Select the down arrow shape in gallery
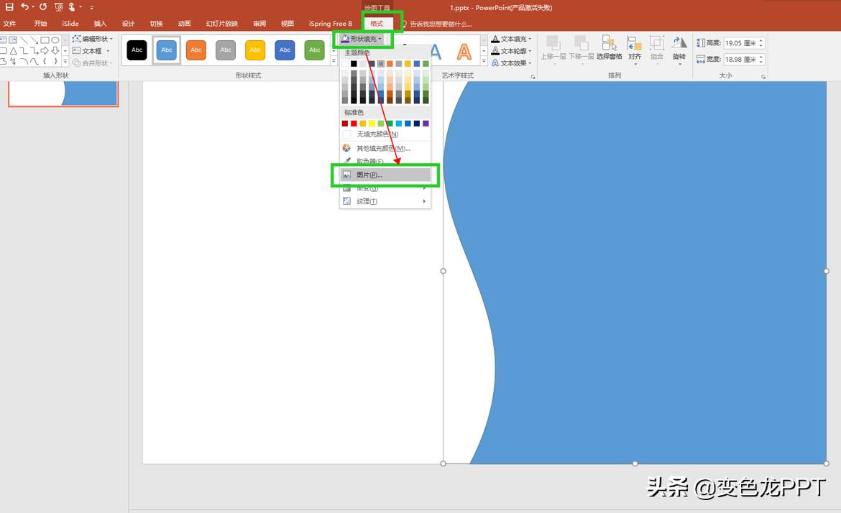The width and height of the screenshot is (841, 513). 55,50
